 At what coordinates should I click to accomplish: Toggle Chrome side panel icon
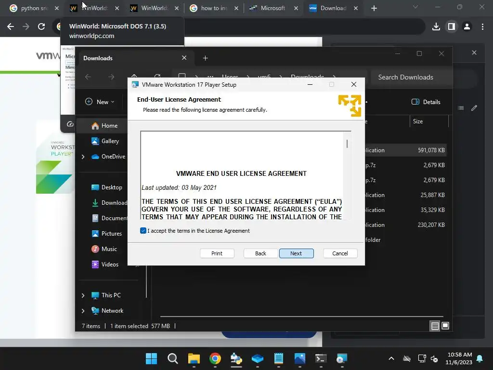[452, 26]
